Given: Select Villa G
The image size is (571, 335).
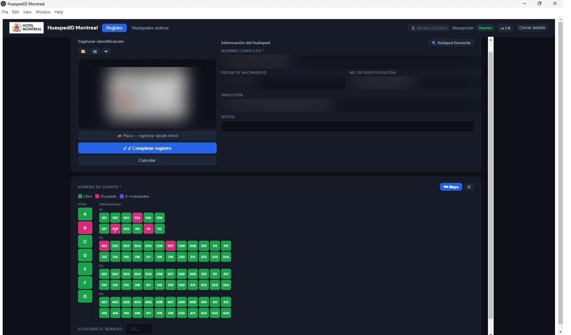Looking at the screenshot, I should click(85, 296).
